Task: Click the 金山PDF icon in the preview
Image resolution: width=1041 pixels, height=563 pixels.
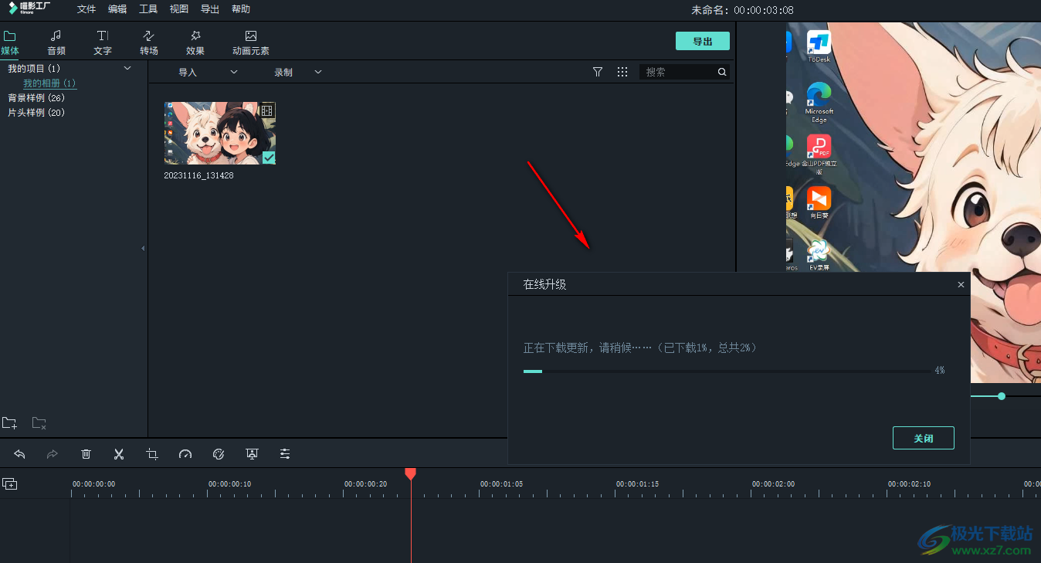Action: [819, 154]
